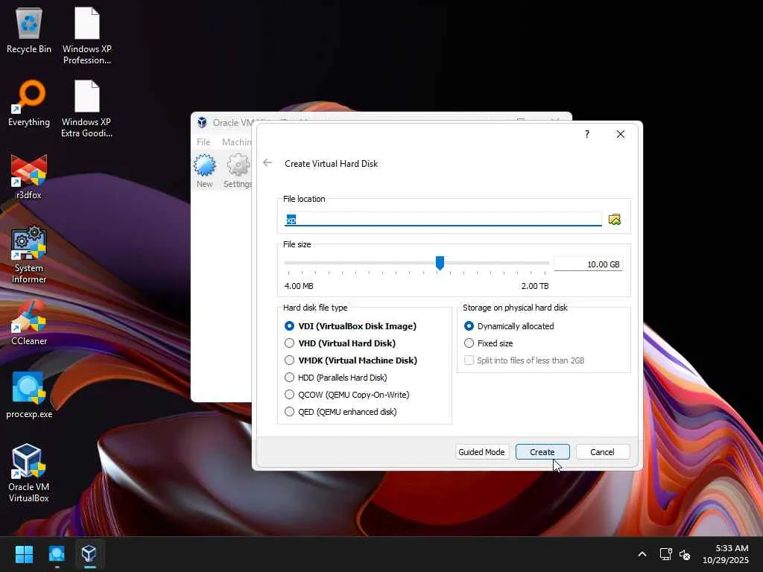
Task: Cancel the virtual hard disk dialog
Action: (602, 452)
